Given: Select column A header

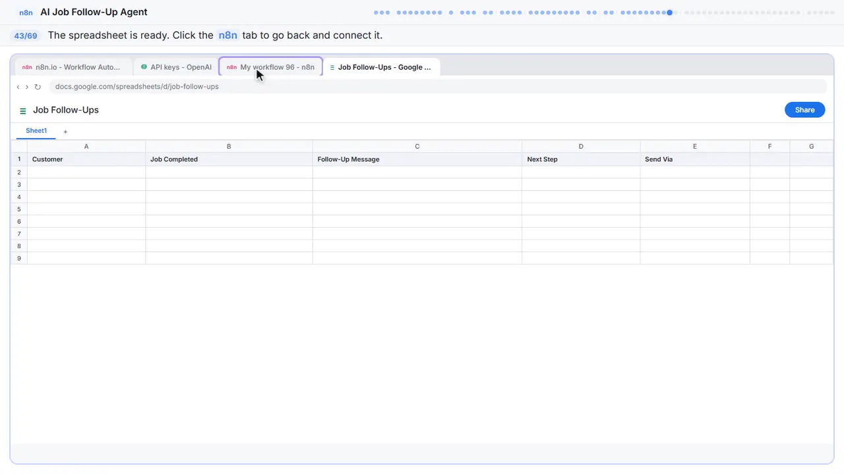Looking at the screenshot, I should [x=86, y=146].
